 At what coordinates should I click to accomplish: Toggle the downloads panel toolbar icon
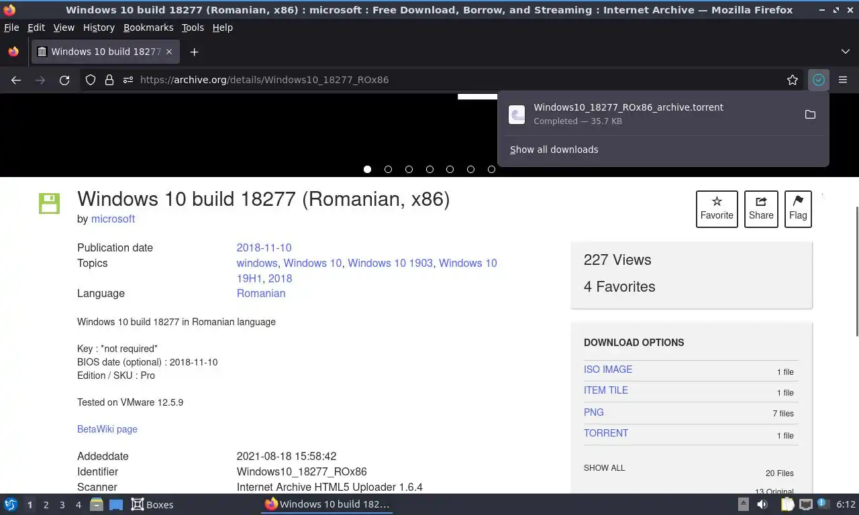click(819, 80)
